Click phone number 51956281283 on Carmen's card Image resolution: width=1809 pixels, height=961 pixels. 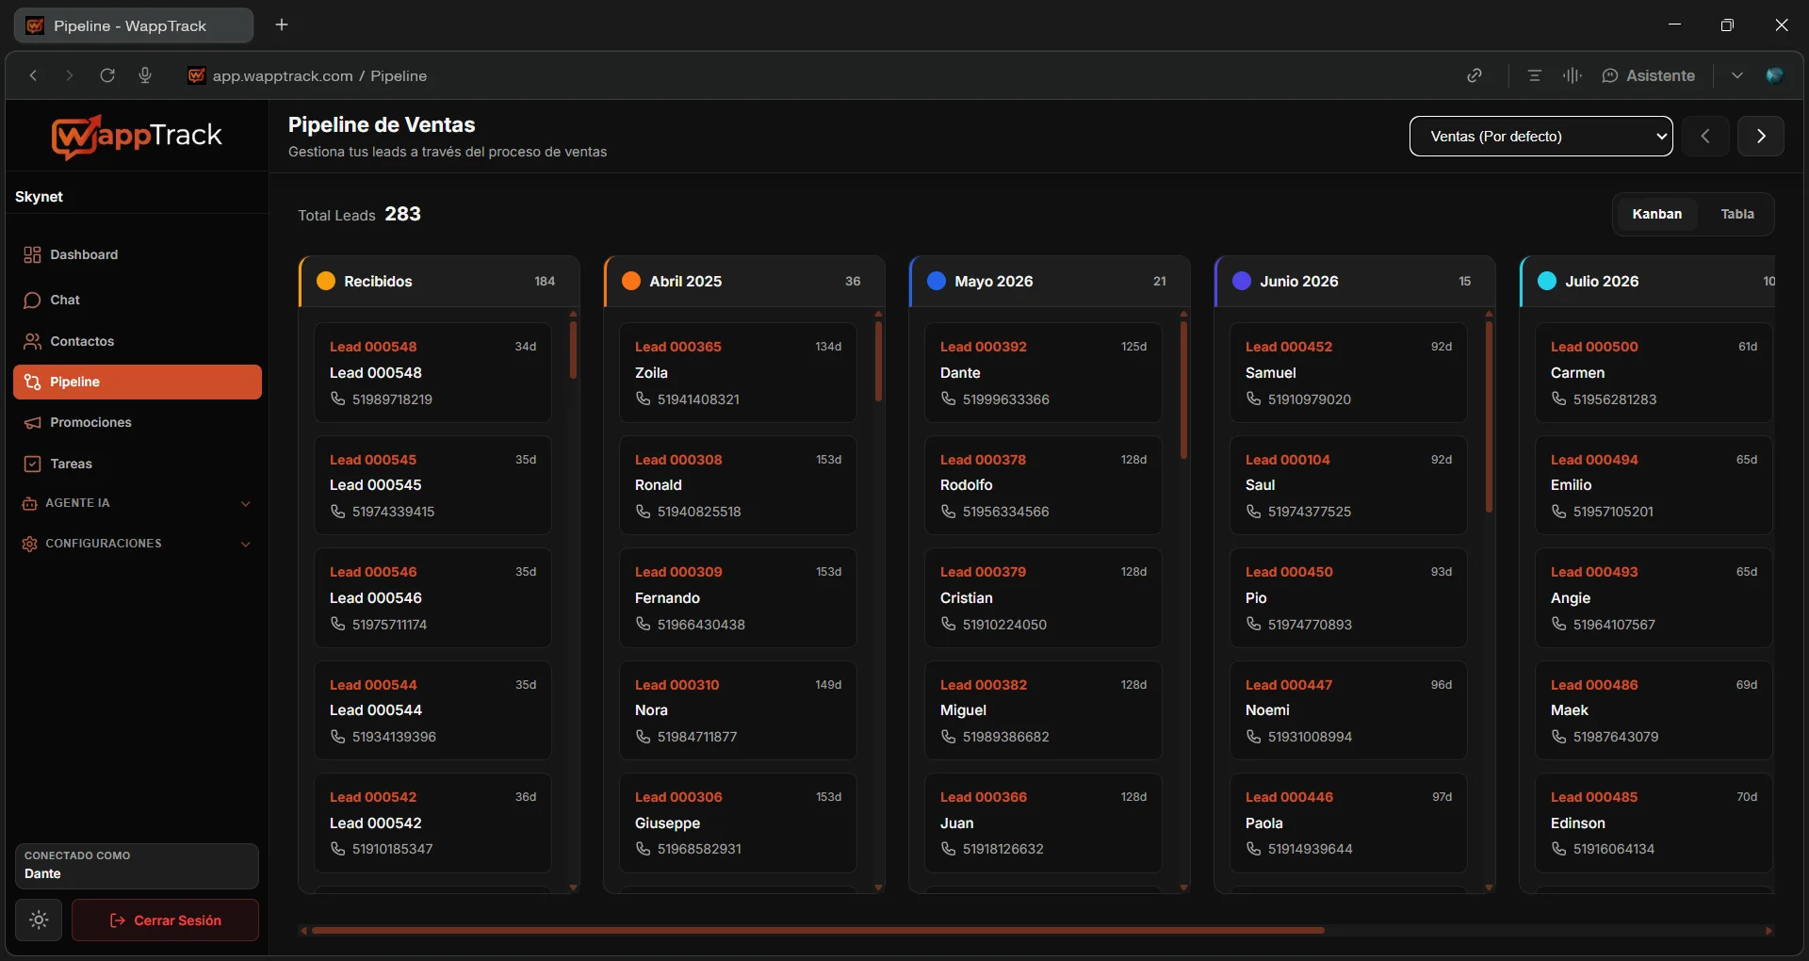pos(1614,399)
